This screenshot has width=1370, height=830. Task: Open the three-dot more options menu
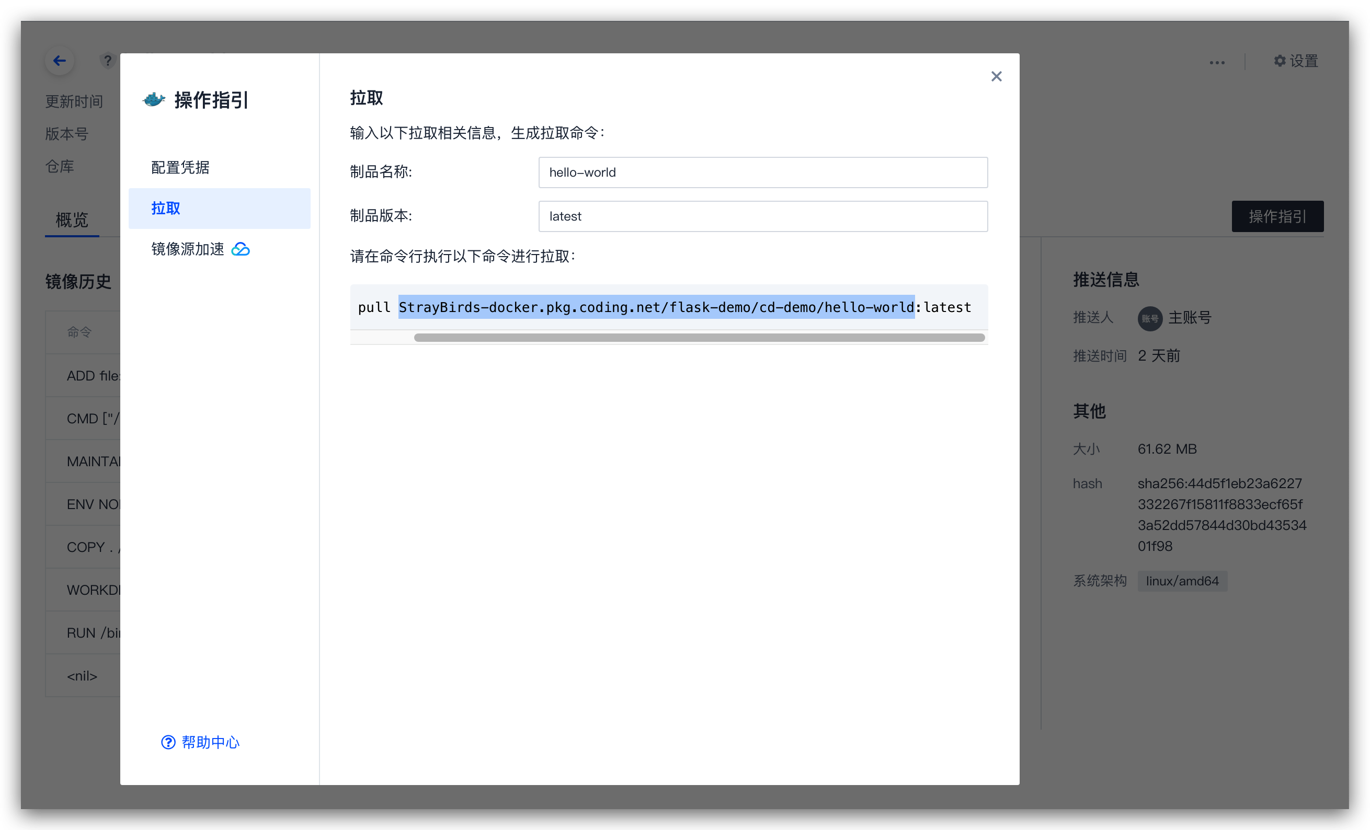pyautogui.click(x=1217, y=62)
